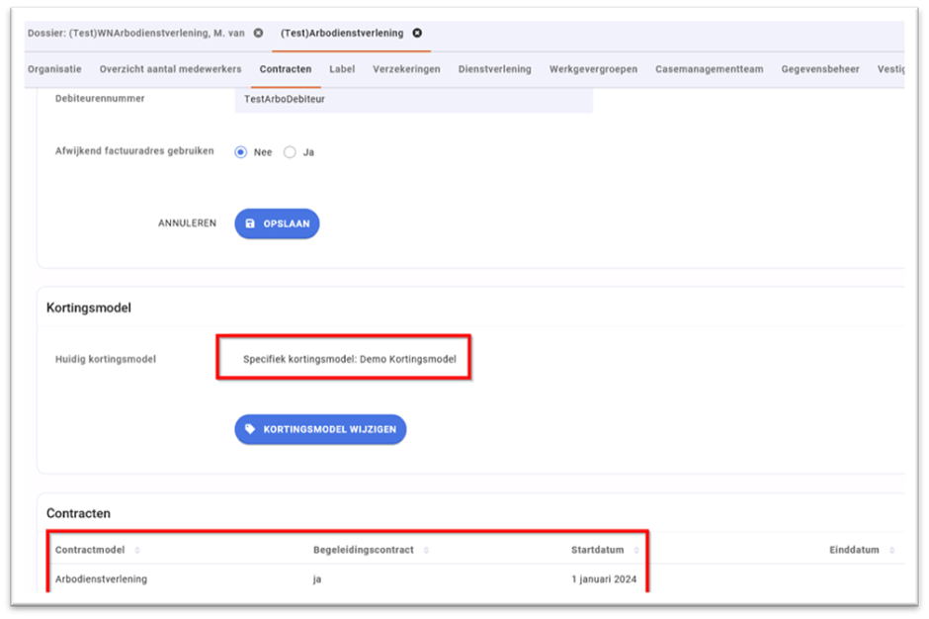929x619 pixels.
Task: Click the Kortingsmodel wijzigen button
Action: 320,429
